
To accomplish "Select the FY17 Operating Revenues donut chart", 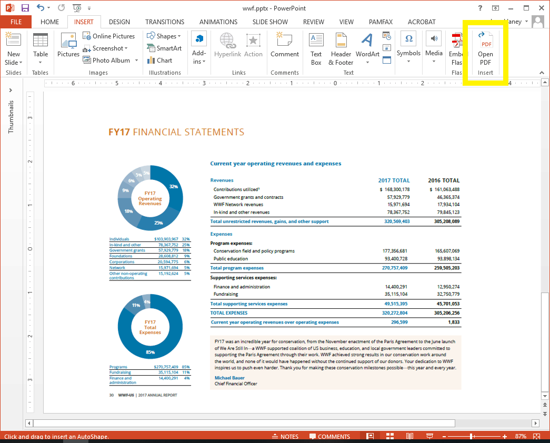I will [x=150, y=198].
